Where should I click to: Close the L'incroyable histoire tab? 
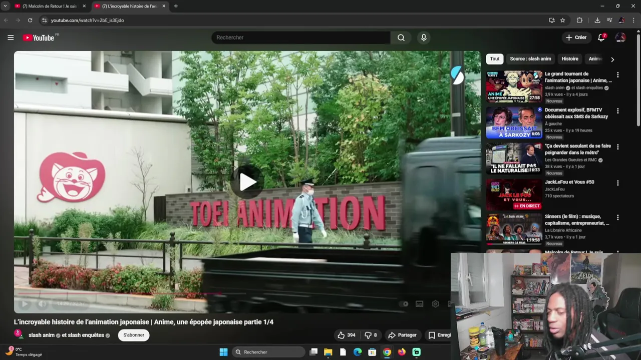coord(163,6)
